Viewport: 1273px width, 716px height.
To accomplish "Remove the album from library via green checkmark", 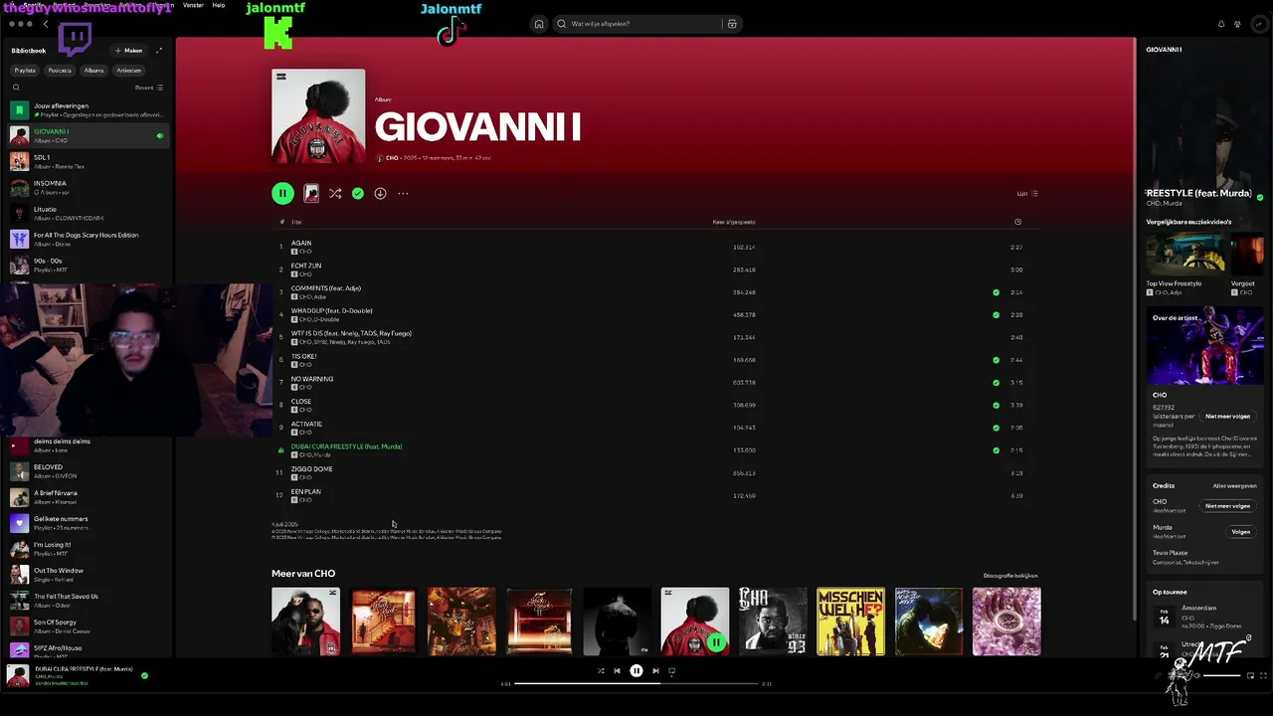I will [358, 194].
